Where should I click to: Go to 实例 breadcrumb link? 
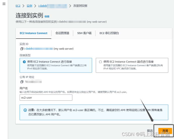coord(30,6)
